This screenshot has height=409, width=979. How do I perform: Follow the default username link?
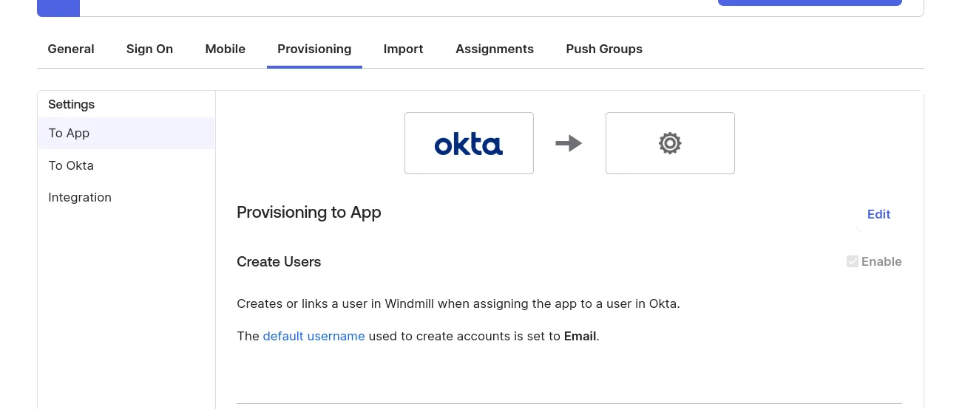(x=314, y=336)
